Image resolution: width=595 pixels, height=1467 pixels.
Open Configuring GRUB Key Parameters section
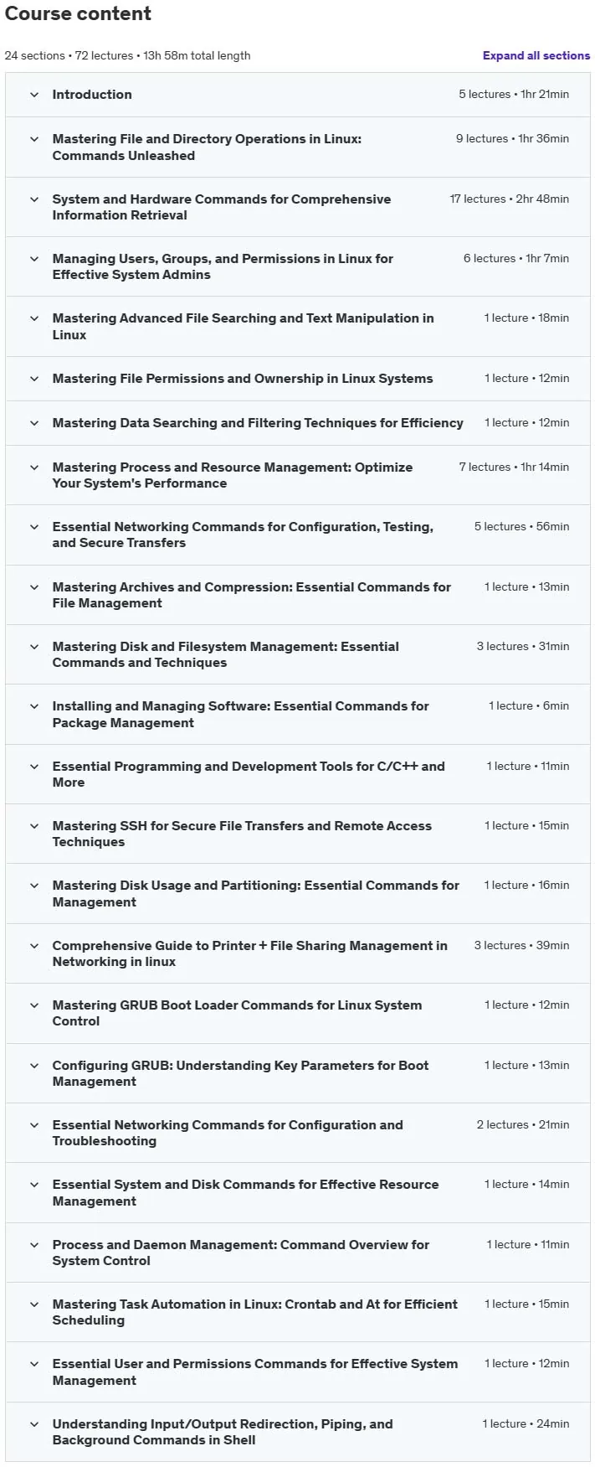298,1073
